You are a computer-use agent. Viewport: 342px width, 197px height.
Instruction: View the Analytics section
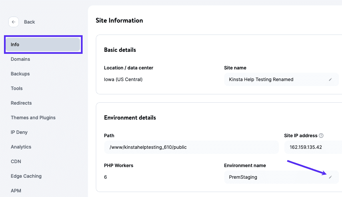[x=21, y=147]
